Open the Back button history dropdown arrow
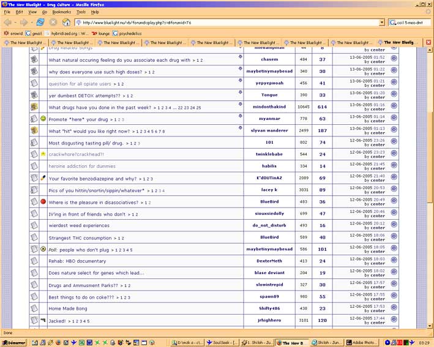Screen dimensions: 434x347 point(15,23)
